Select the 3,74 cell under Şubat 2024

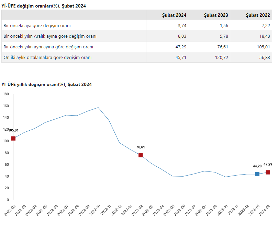pyautogui.click(x=181, y=26)
